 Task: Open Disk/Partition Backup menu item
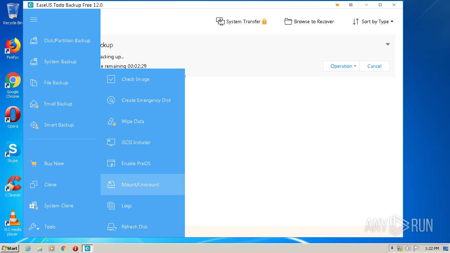(62, 40)
